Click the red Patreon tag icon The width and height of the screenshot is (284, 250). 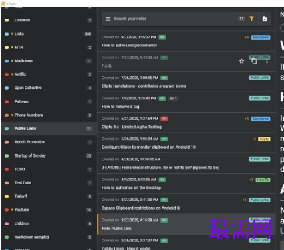point(7,102)
